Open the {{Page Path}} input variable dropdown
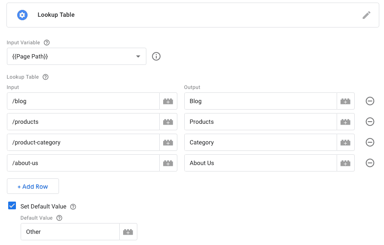The image size is (384, 245). pyautogui.click(x=77, y=56)
